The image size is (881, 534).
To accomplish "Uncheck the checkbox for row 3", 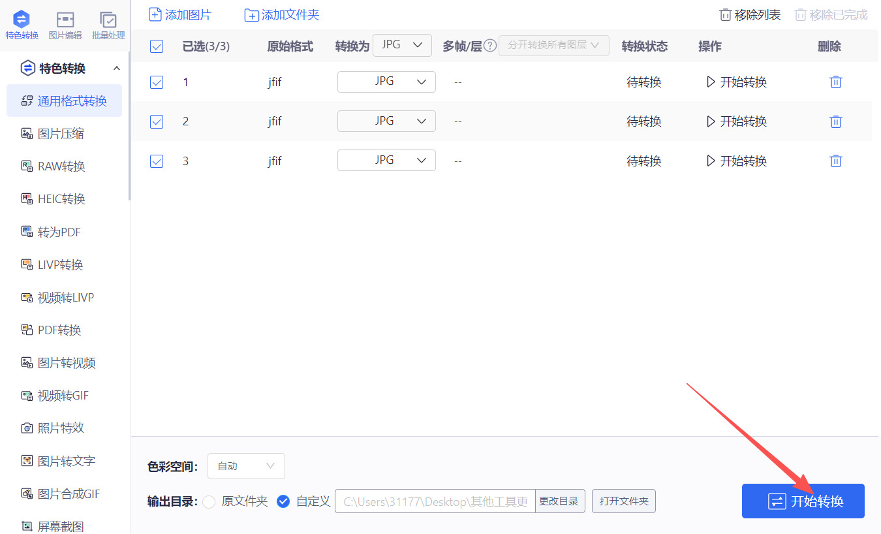I will (x=157, y=161).
